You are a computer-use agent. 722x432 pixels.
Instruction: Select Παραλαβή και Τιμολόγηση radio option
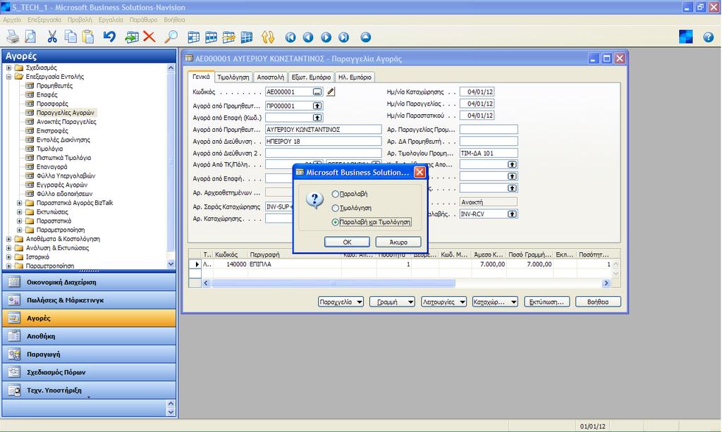335,222
